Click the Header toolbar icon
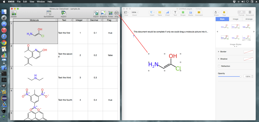Image resolution: width=259 pixels, height=122 pixels. pyautogui.click(x=14, y=13)
